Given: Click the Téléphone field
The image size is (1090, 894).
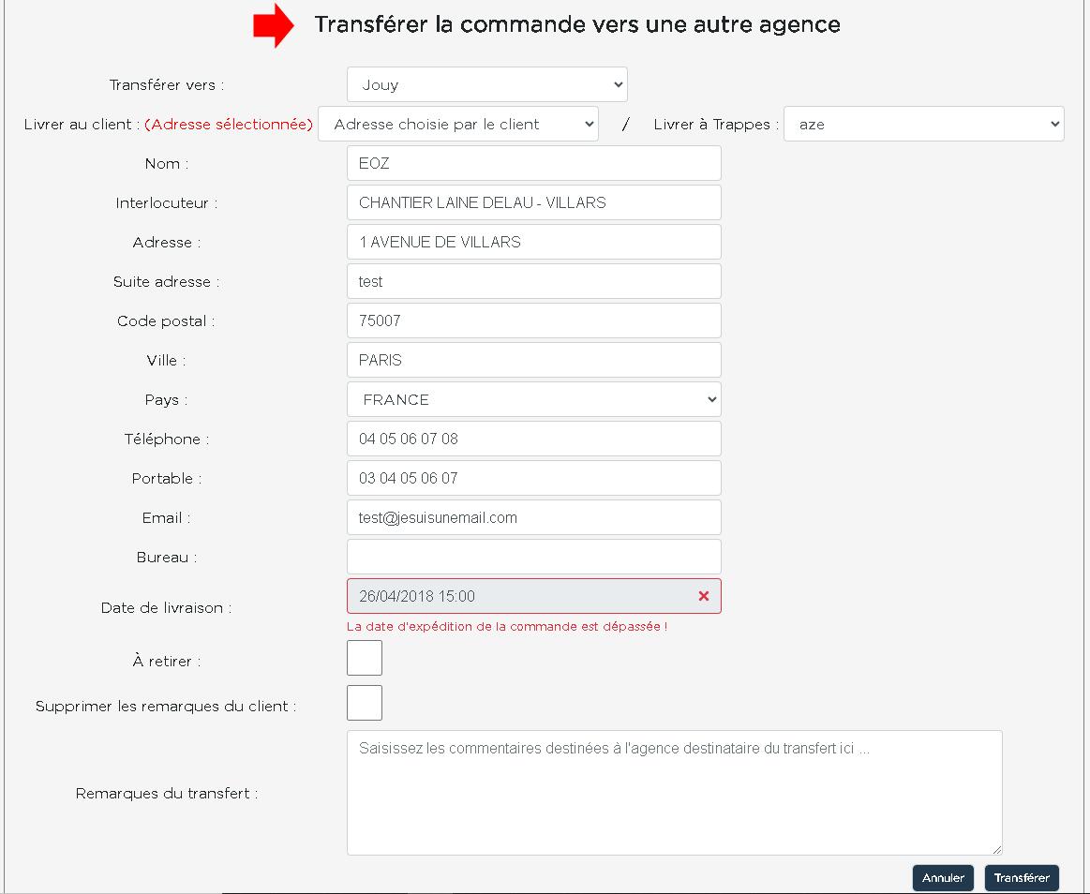Looking at the screenshot, I should click(x=533, y=438).
